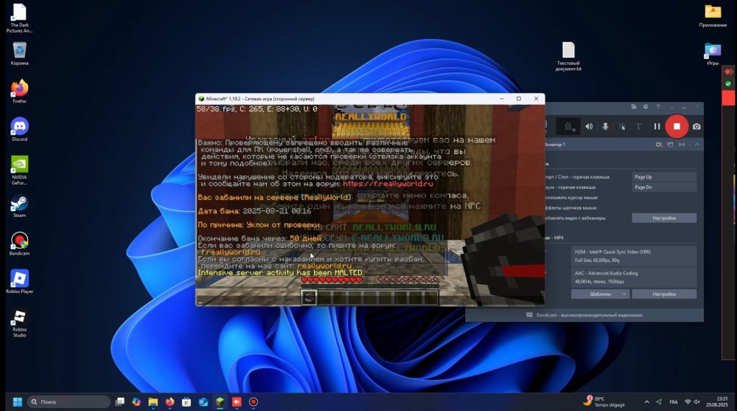Open File Explorer from the taskbar
Image resolution: width=737 pixels, height=411 pixels.
point(153,401)
